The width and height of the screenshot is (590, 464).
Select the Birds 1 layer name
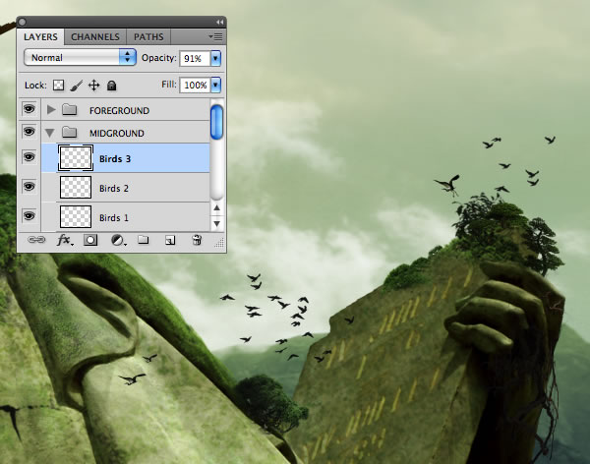coord(114,217)
